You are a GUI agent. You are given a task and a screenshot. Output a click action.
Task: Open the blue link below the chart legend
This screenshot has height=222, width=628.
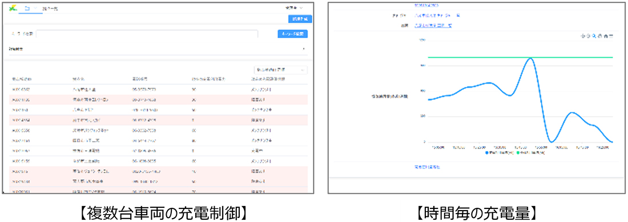click(x=427, y=167)
